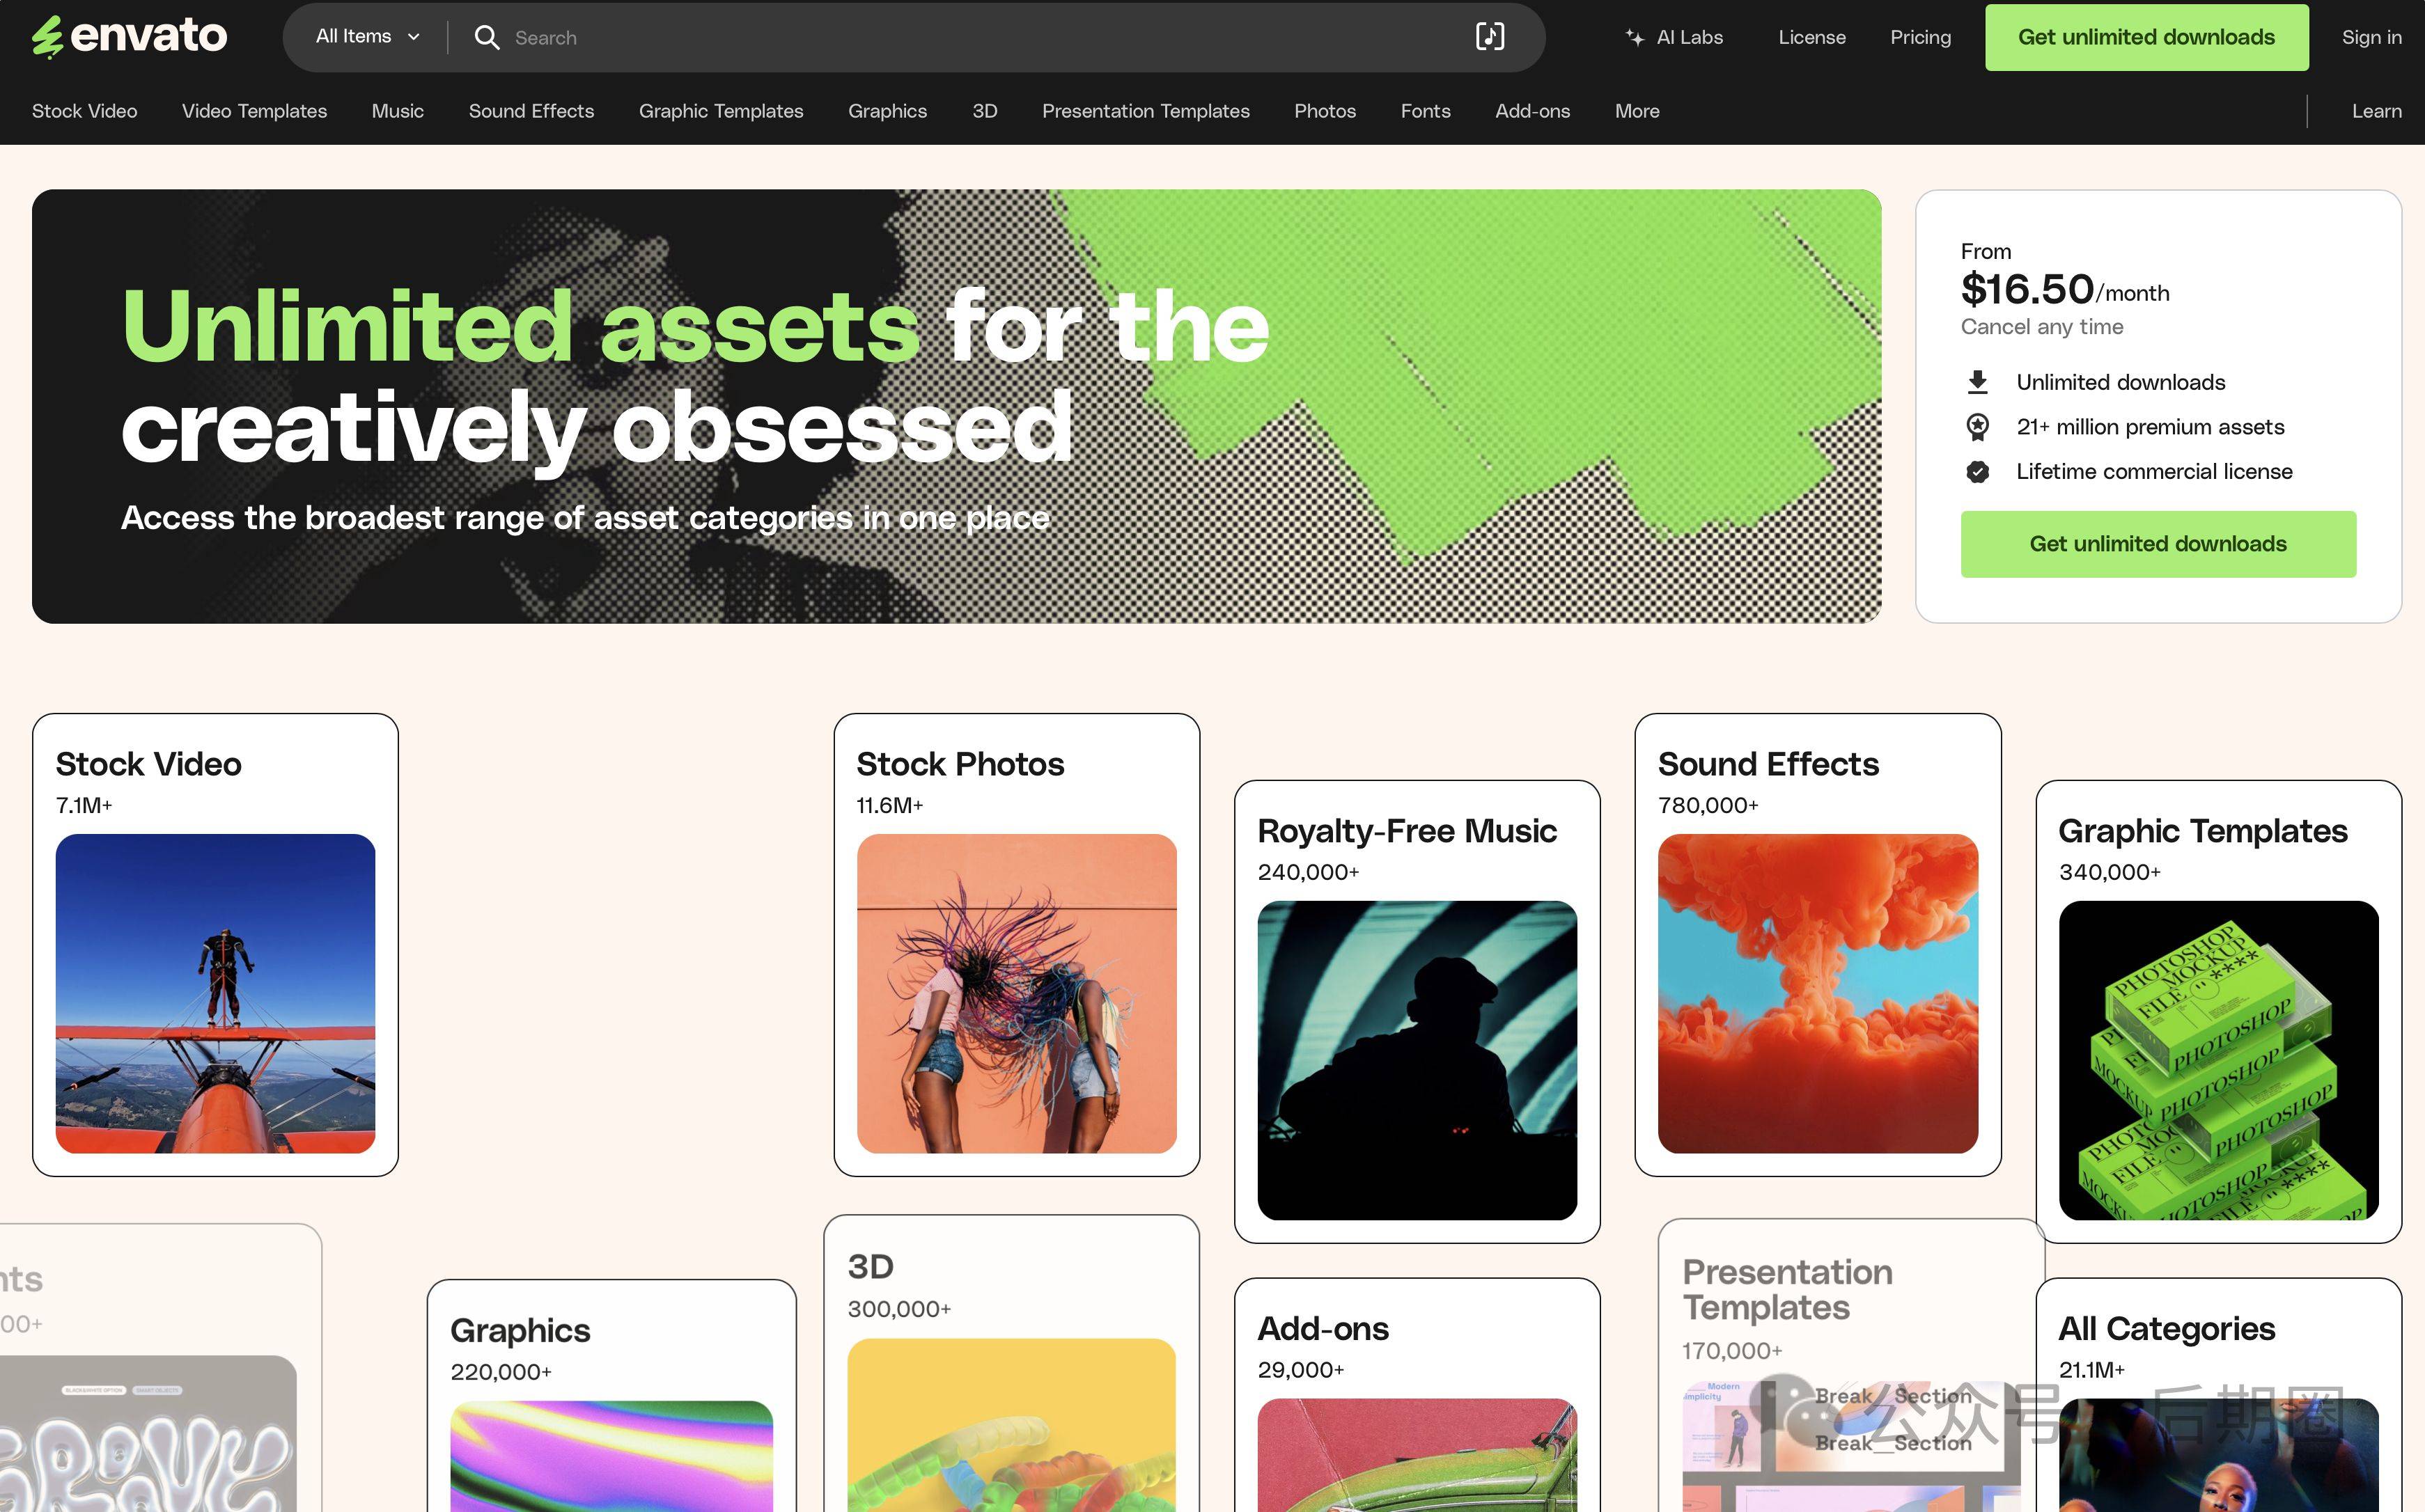Click the Unlimited downloads arrow icon
2425x1512 pixels.
pos(1978,382)
